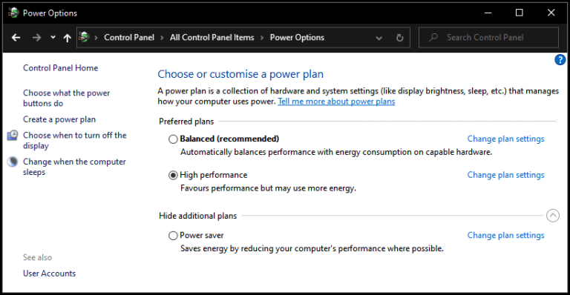570x295 pixels.
Task: Click the display clock icon in sidebar
Action: point(13,136)
